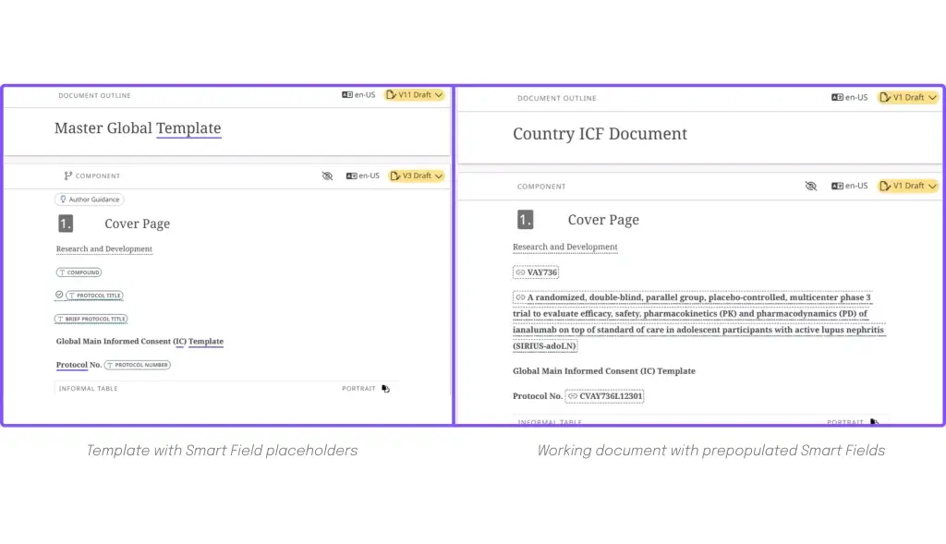Select the Brief Protocol Title placeholder
Image resolution: width=946 pixels, height=544 pixels.
(x=91, y=319)
